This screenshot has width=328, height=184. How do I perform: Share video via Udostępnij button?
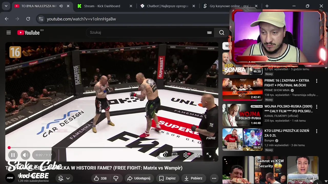[139, 178]
